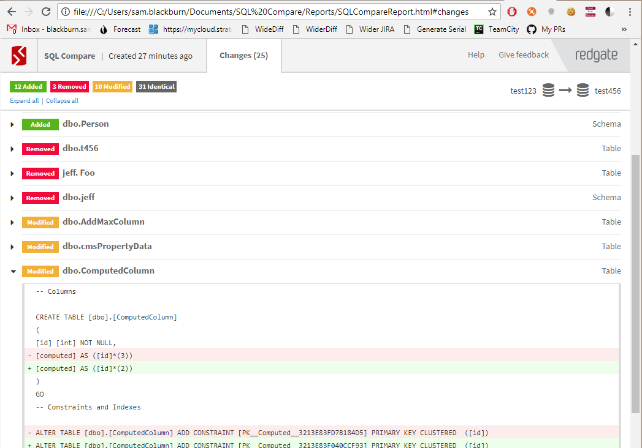642x448 pixels.
Task: Click the test123 database name
Action: click(x=523, y=91)
